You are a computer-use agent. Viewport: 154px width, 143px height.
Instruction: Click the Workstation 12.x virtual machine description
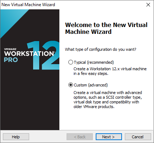110,71
